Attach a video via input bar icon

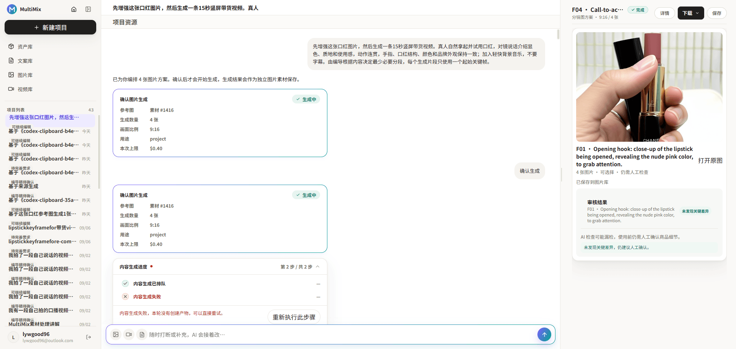tap(129, 334)
